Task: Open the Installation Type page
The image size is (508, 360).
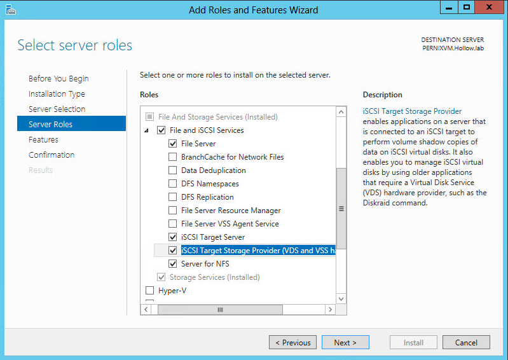Action: coord(57,94)
